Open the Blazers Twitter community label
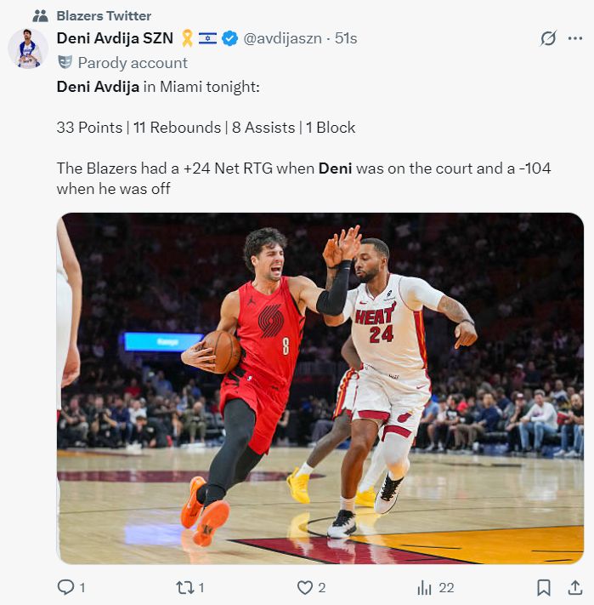This screenshot has height=605, width=594. click(104, 16)
